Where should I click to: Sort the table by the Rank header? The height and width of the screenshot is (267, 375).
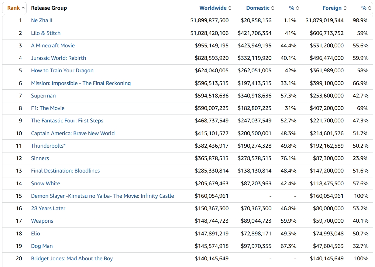click(x=14, y=8)
